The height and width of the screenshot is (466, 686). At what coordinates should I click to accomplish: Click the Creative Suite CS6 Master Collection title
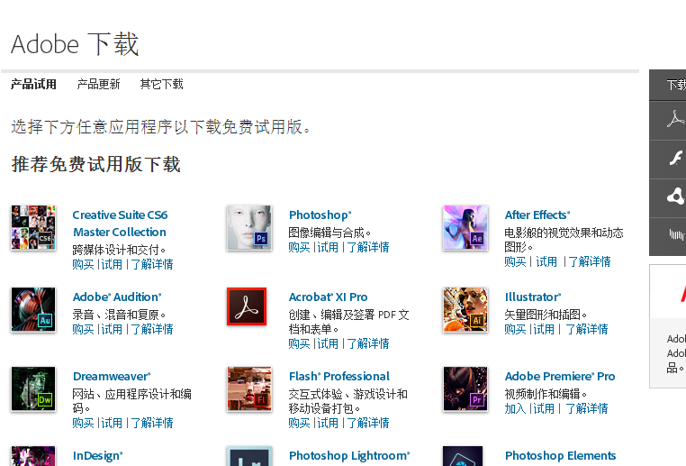click(120, 224)
